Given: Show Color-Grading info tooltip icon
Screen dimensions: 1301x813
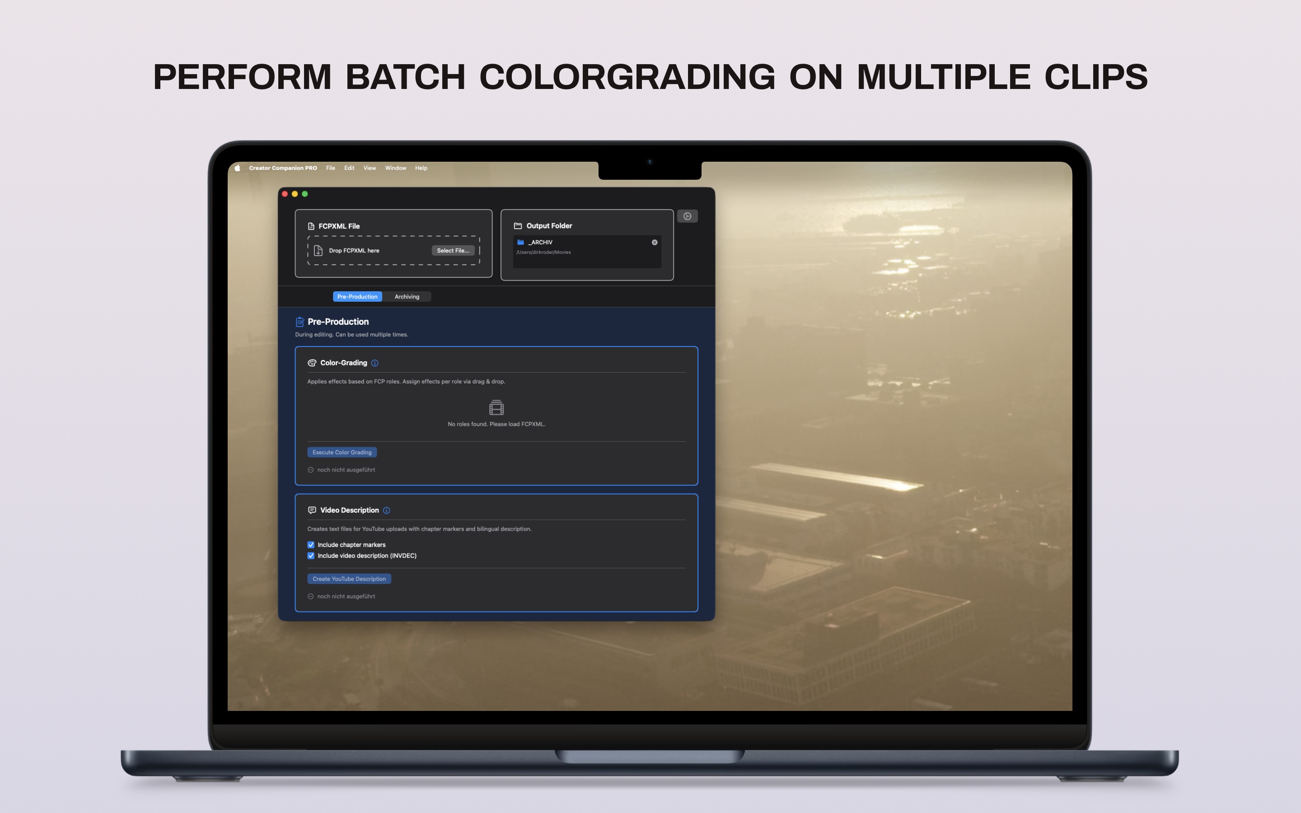Looking at the screenshot, I should pyautogui.click(x=375, y=363).
